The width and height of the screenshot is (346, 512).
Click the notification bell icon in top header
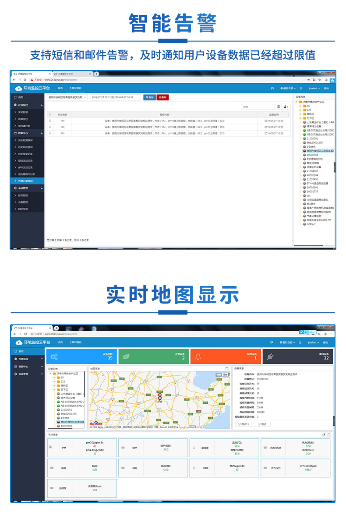(301, 88)
